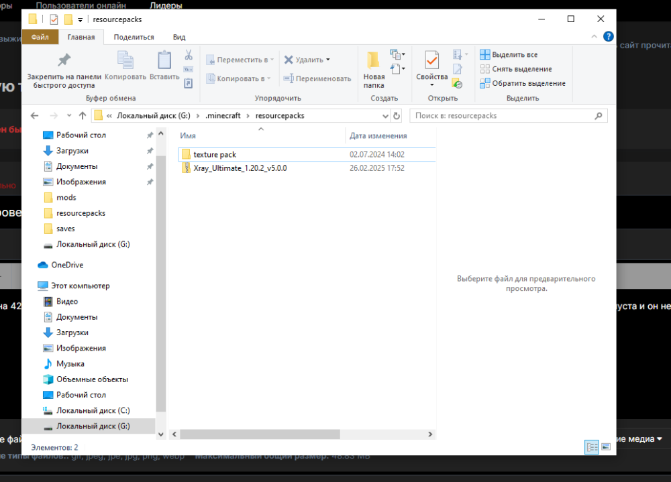Click Quick Access Toolbar properties icon
Viewport: 671px width, 482px height.
point(54,19)
